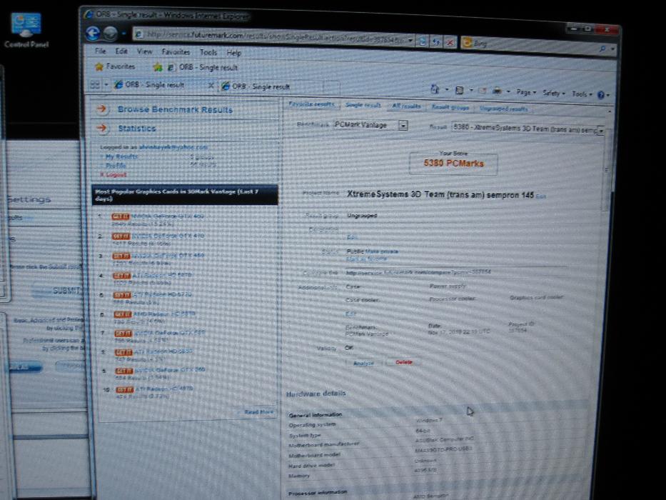666x500 pixels.
Task: Click Get It badge for first graphics card
Action: pyautogui.click(x=120, y=216)
